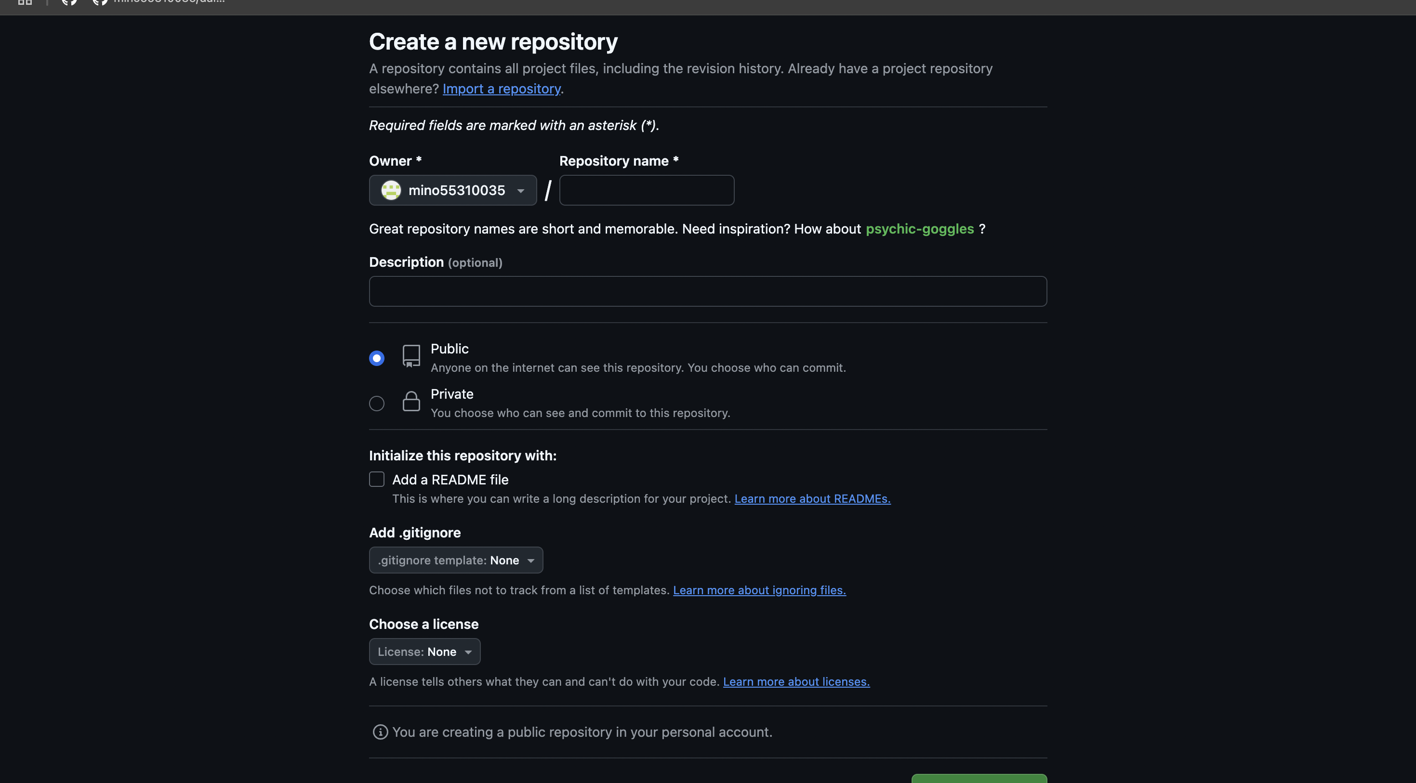The width and height of the screenshot is (1416, 783).
Task: Follow Learn more about licenses link
Action: click(x=796, y=681)
